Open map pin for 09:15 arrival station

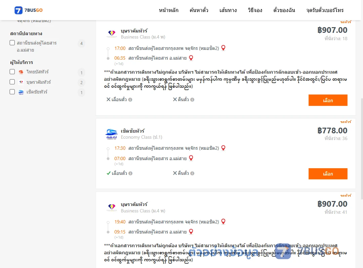coord(191,231)
